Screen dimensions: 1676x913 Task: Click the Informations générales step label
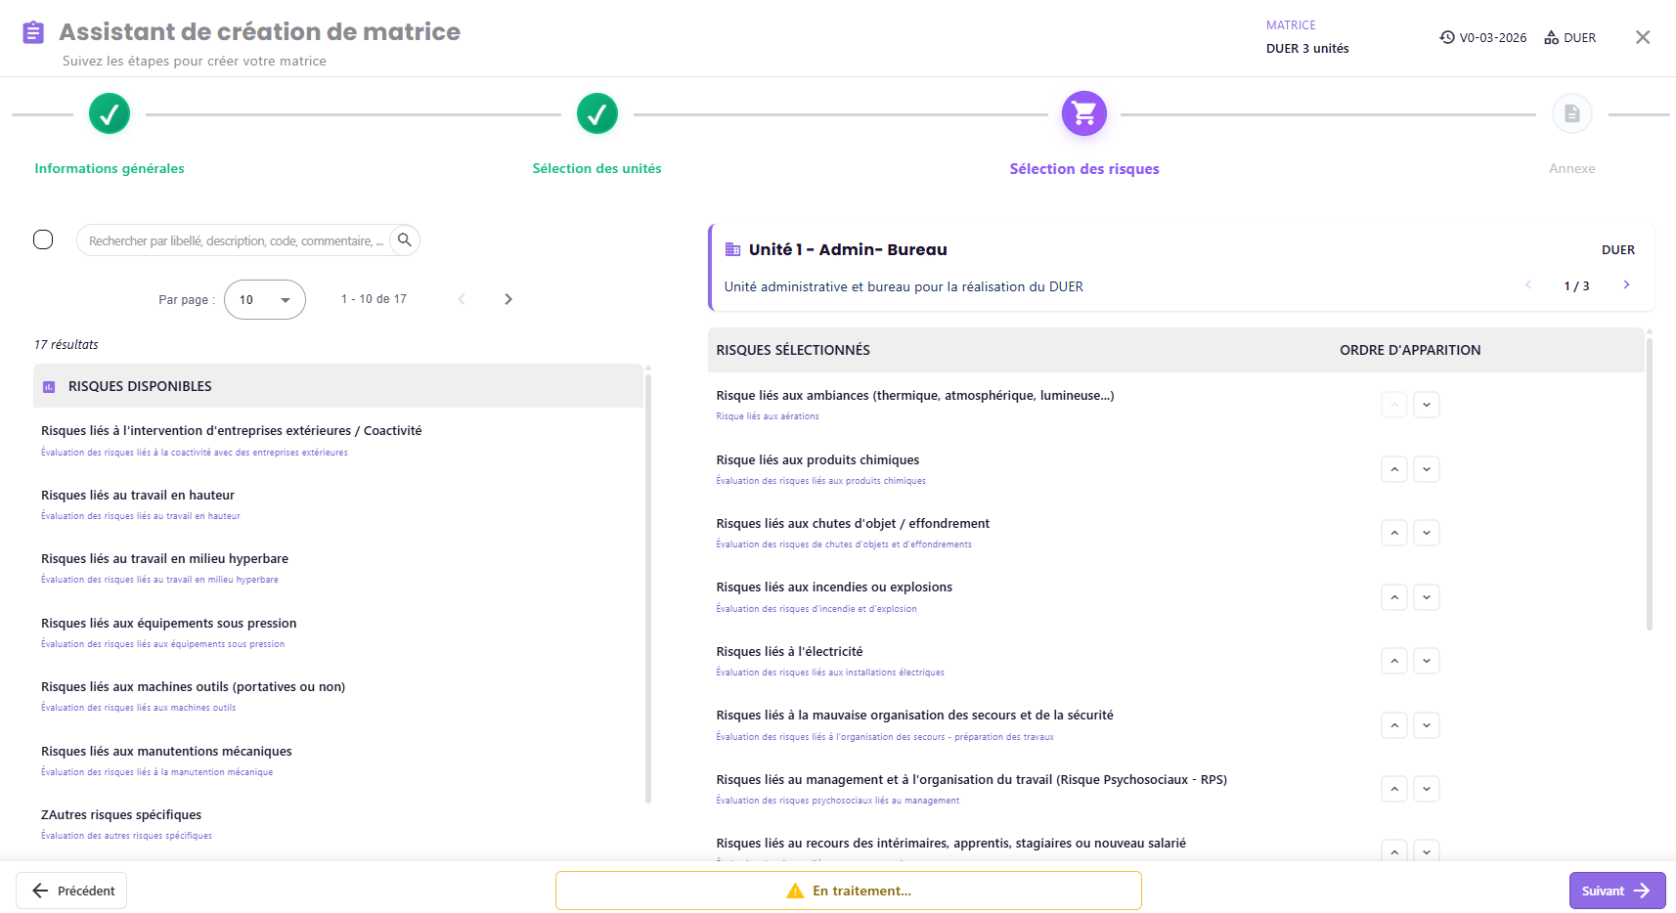[x=110, y=169]
